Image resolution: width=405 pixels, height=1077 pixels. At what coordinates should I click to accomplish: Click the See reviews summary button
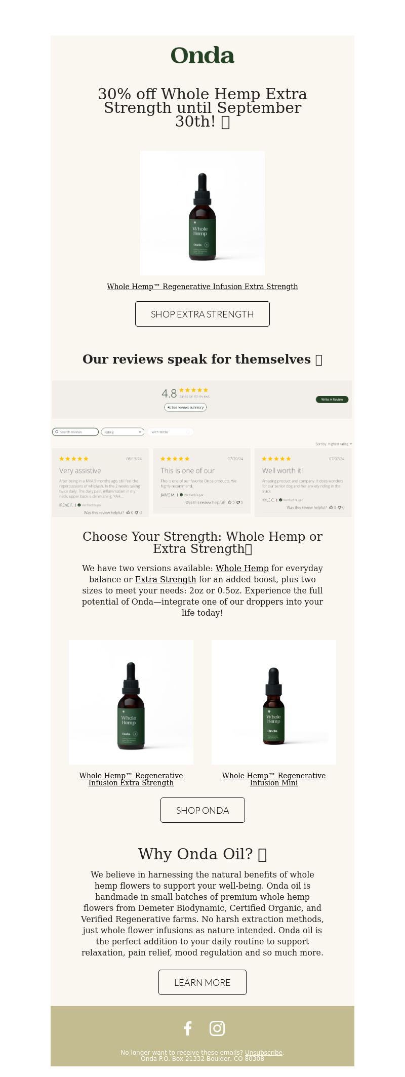(x=185, y=407)
